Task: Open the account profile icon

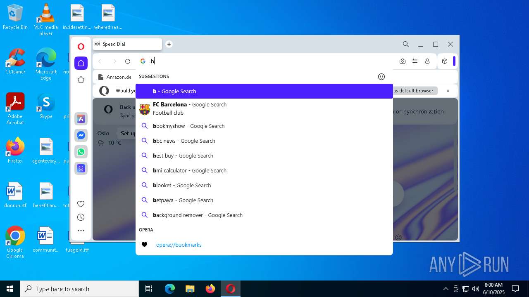Action: [427, 61]
